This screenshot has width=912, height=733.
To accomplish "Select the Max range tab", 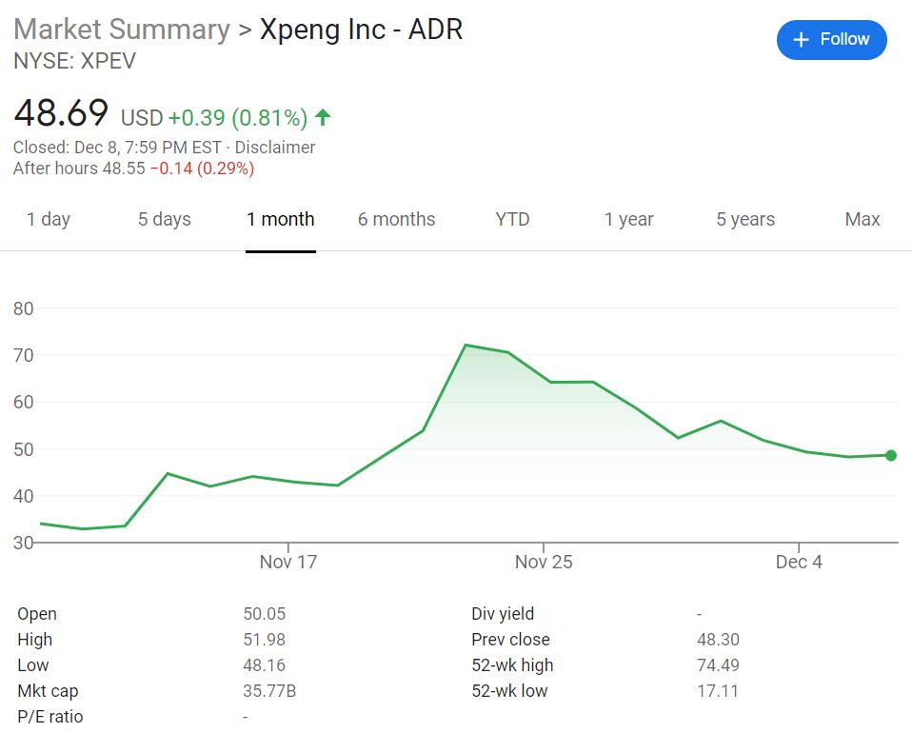I will [862, 219].
